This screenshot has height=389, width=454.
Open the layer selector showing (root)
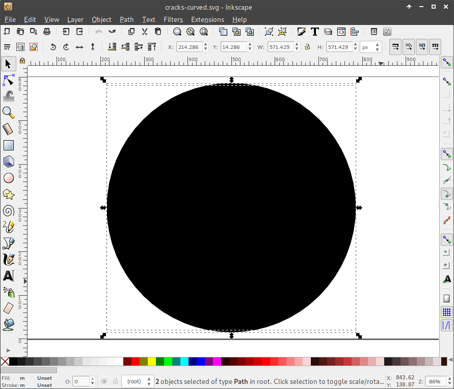pyautogui.click(x=138, y=381)
